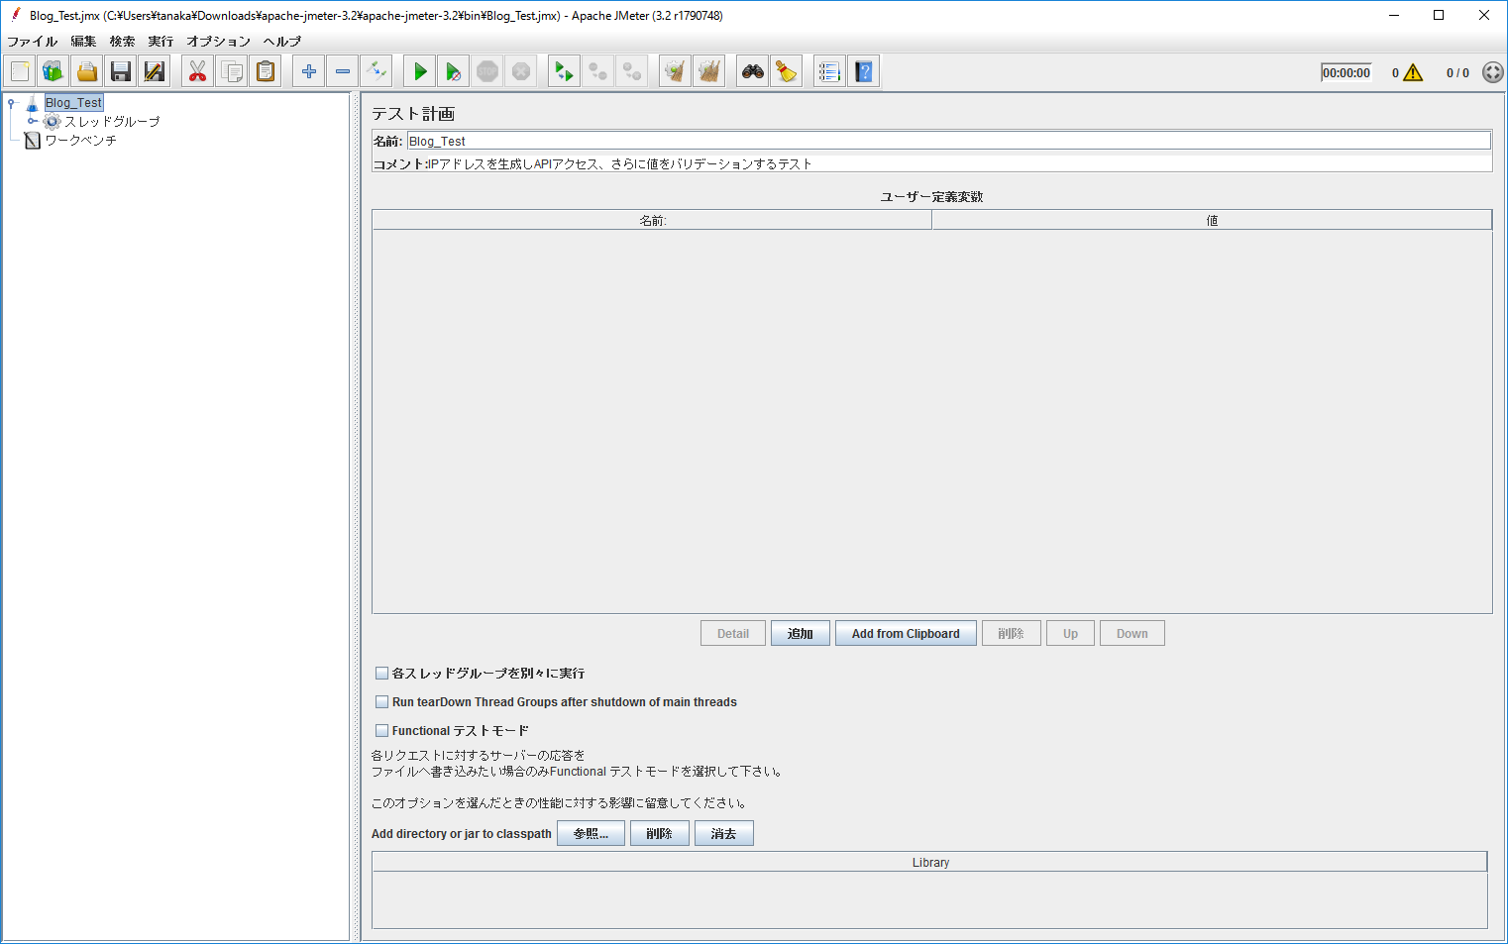Click the Stop test icon
The image size is (1508, 944).
487,71
